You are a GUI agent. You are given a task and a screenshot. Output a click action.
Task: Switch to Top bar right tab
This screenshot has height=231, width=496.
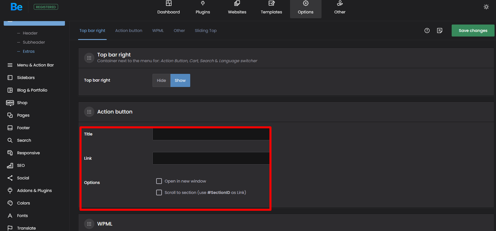pos(92,31)
